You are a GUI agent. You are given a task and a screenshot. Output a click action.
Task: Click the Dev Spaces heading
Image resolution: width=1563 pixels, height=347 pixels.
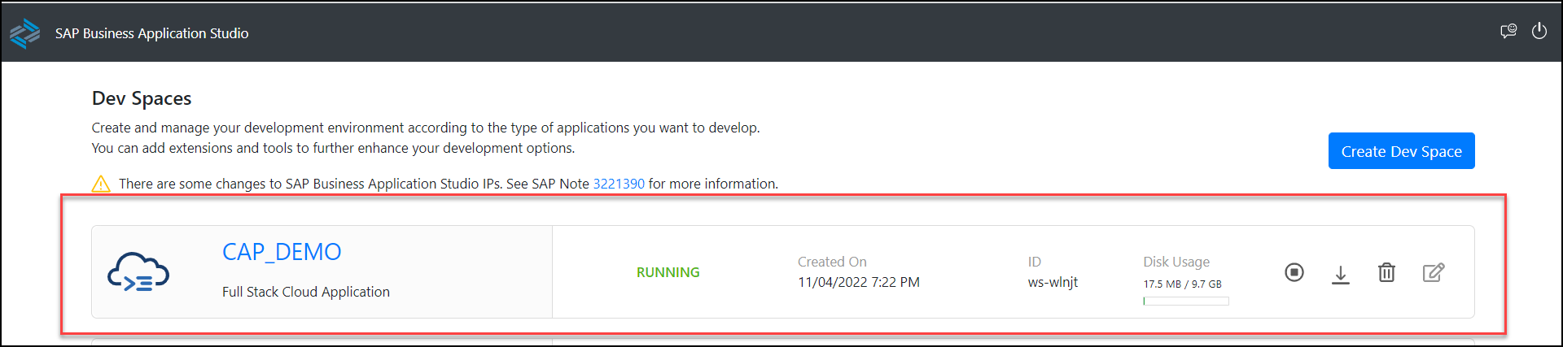[142, 98]
